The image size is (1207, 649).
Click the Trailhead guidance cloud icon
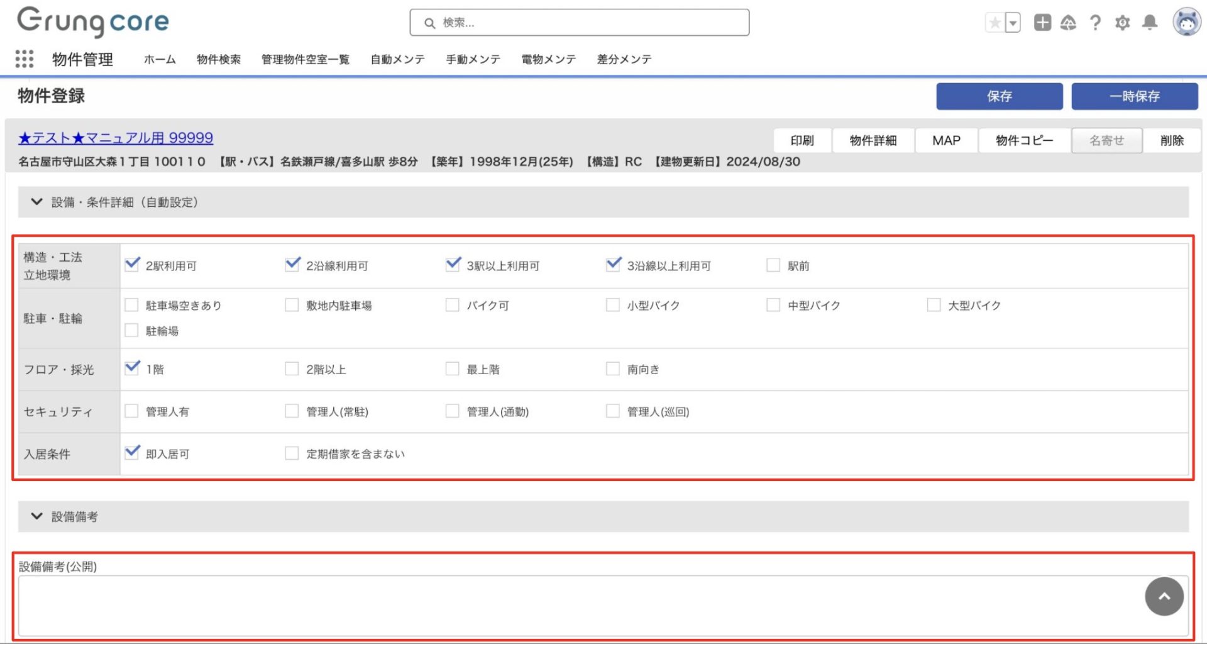click(x=1068, y=23)
